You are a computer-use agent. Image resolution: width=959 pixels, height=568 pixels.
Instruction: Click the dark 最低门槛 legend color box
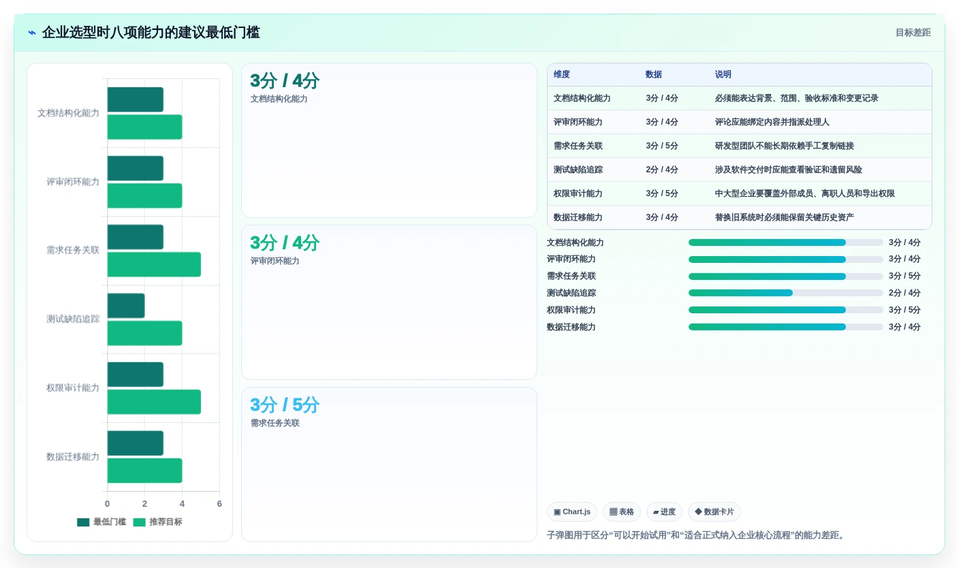click(x=83, y=522)
